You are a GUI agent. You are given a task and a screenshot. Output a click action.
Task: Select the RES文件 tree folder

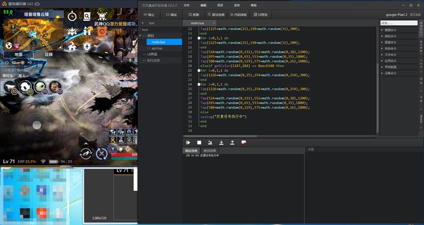[153, 60]
